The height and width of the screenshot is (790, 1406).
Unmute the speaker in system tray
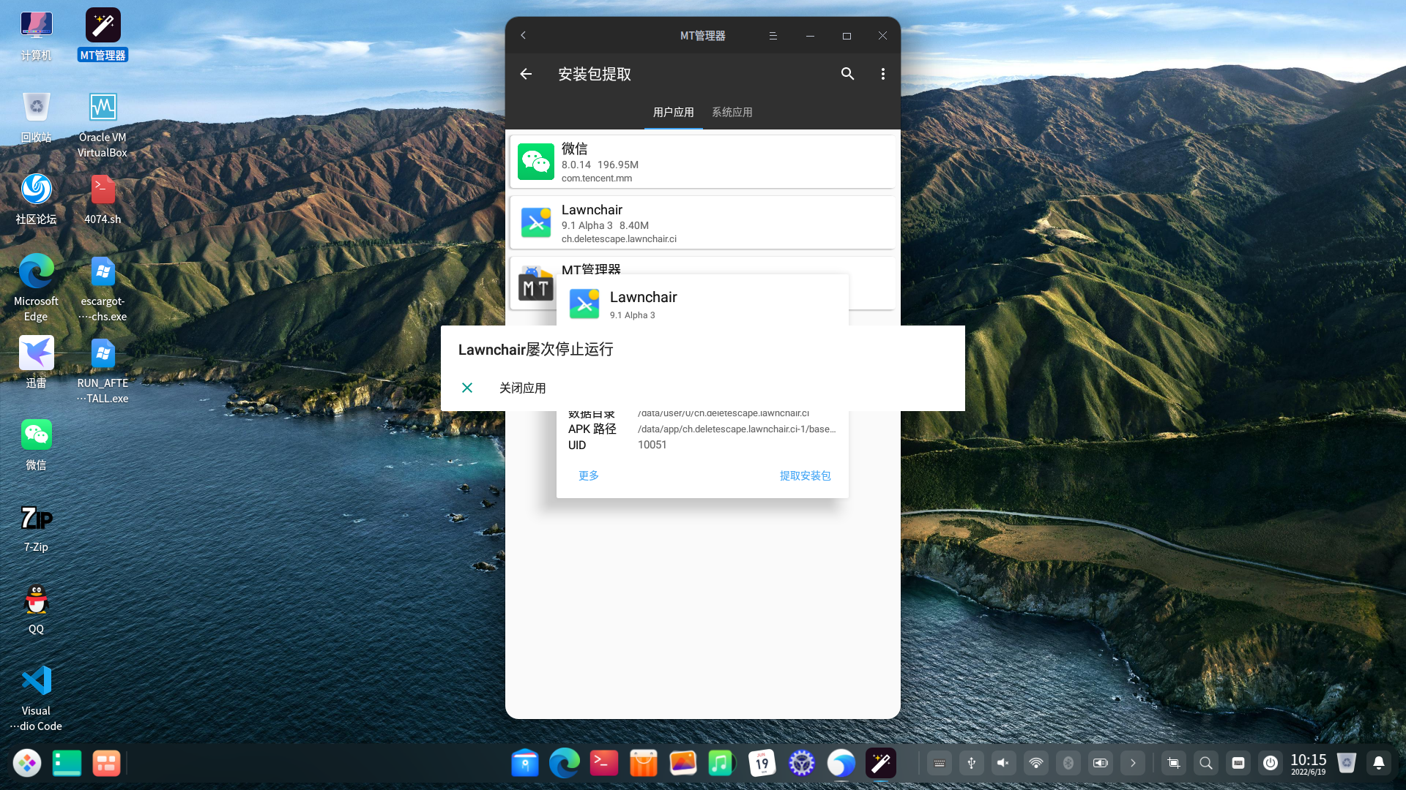click(x=1003, y=762)
